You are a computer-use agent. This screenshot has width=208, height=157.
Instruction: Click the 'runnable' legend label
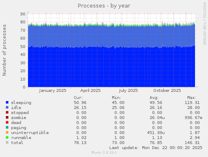[x=21, y=138]
